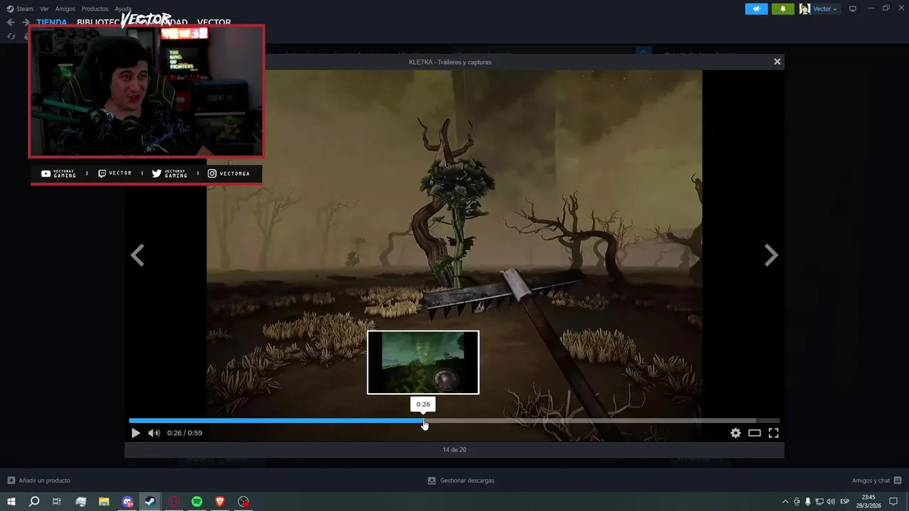Open Amigos y chat

point(877,480)
